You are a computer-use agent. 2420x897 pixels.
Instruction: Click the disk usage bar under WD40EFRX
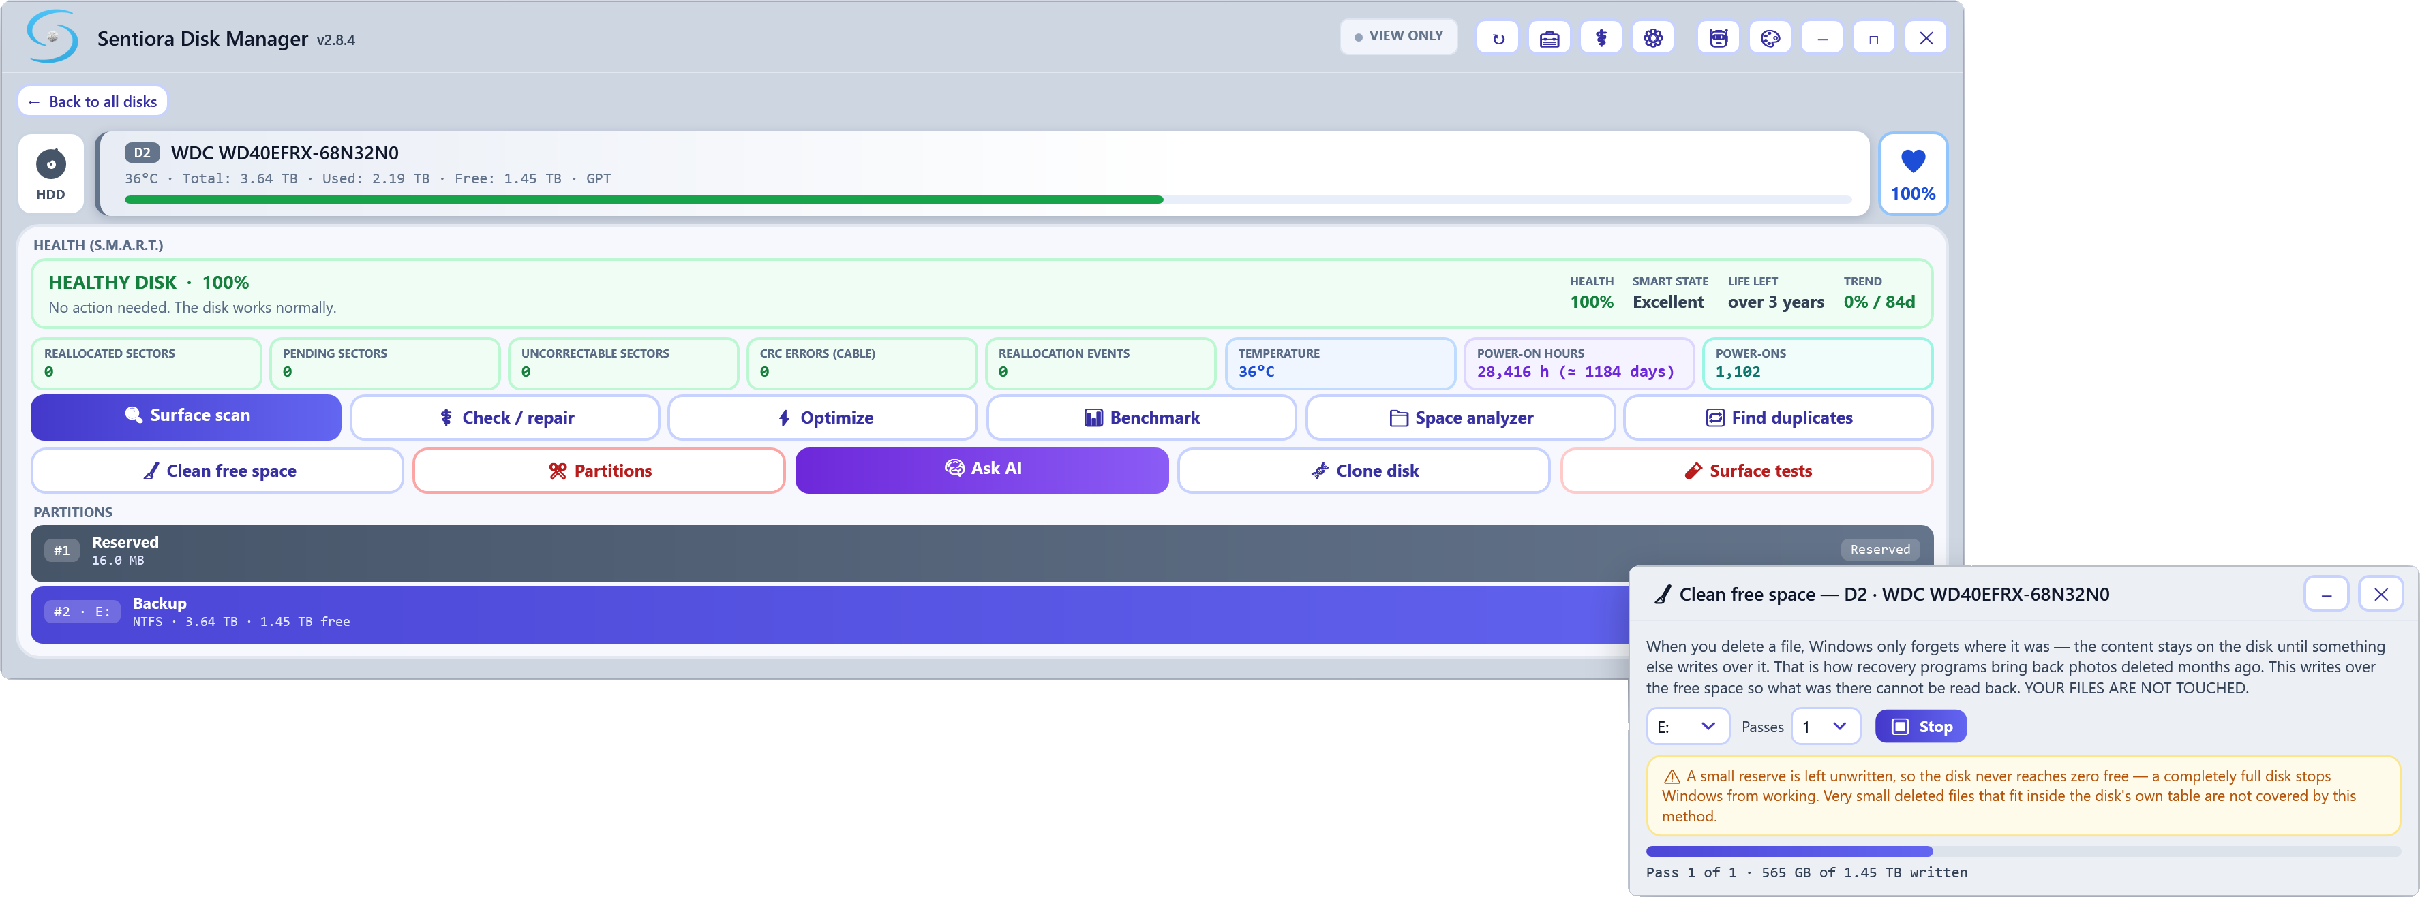987,200
